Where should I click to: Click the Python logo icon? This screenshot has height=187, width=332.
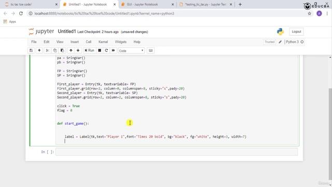tap(280, 32)
